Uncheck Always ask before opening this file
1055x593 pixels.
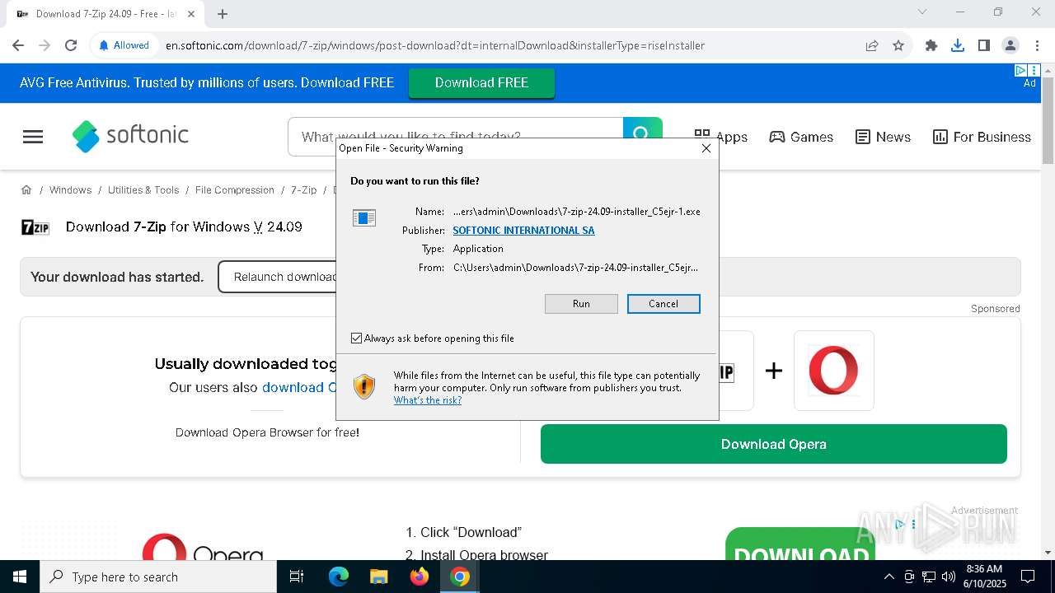pos(356,339)
